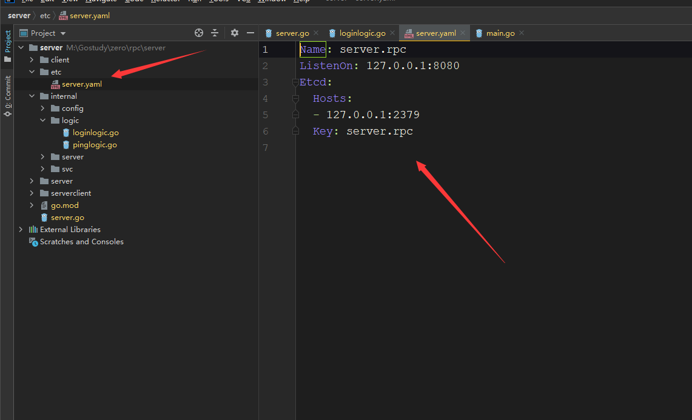Click the External Libraries bars icon
692x420 pixels.
coord(33,230)
